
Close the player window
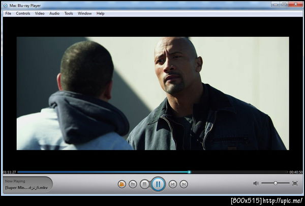[295, 5]
